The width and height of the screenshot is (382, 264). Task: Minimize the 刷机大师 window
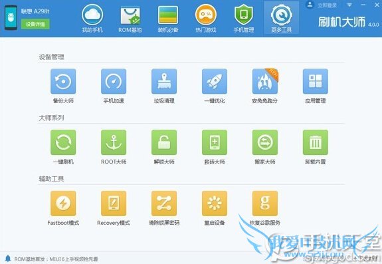(363, 5)
